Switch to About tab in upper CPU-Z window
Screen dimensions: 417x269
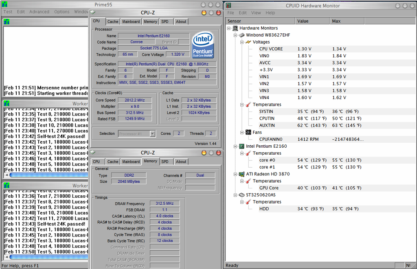181,22
